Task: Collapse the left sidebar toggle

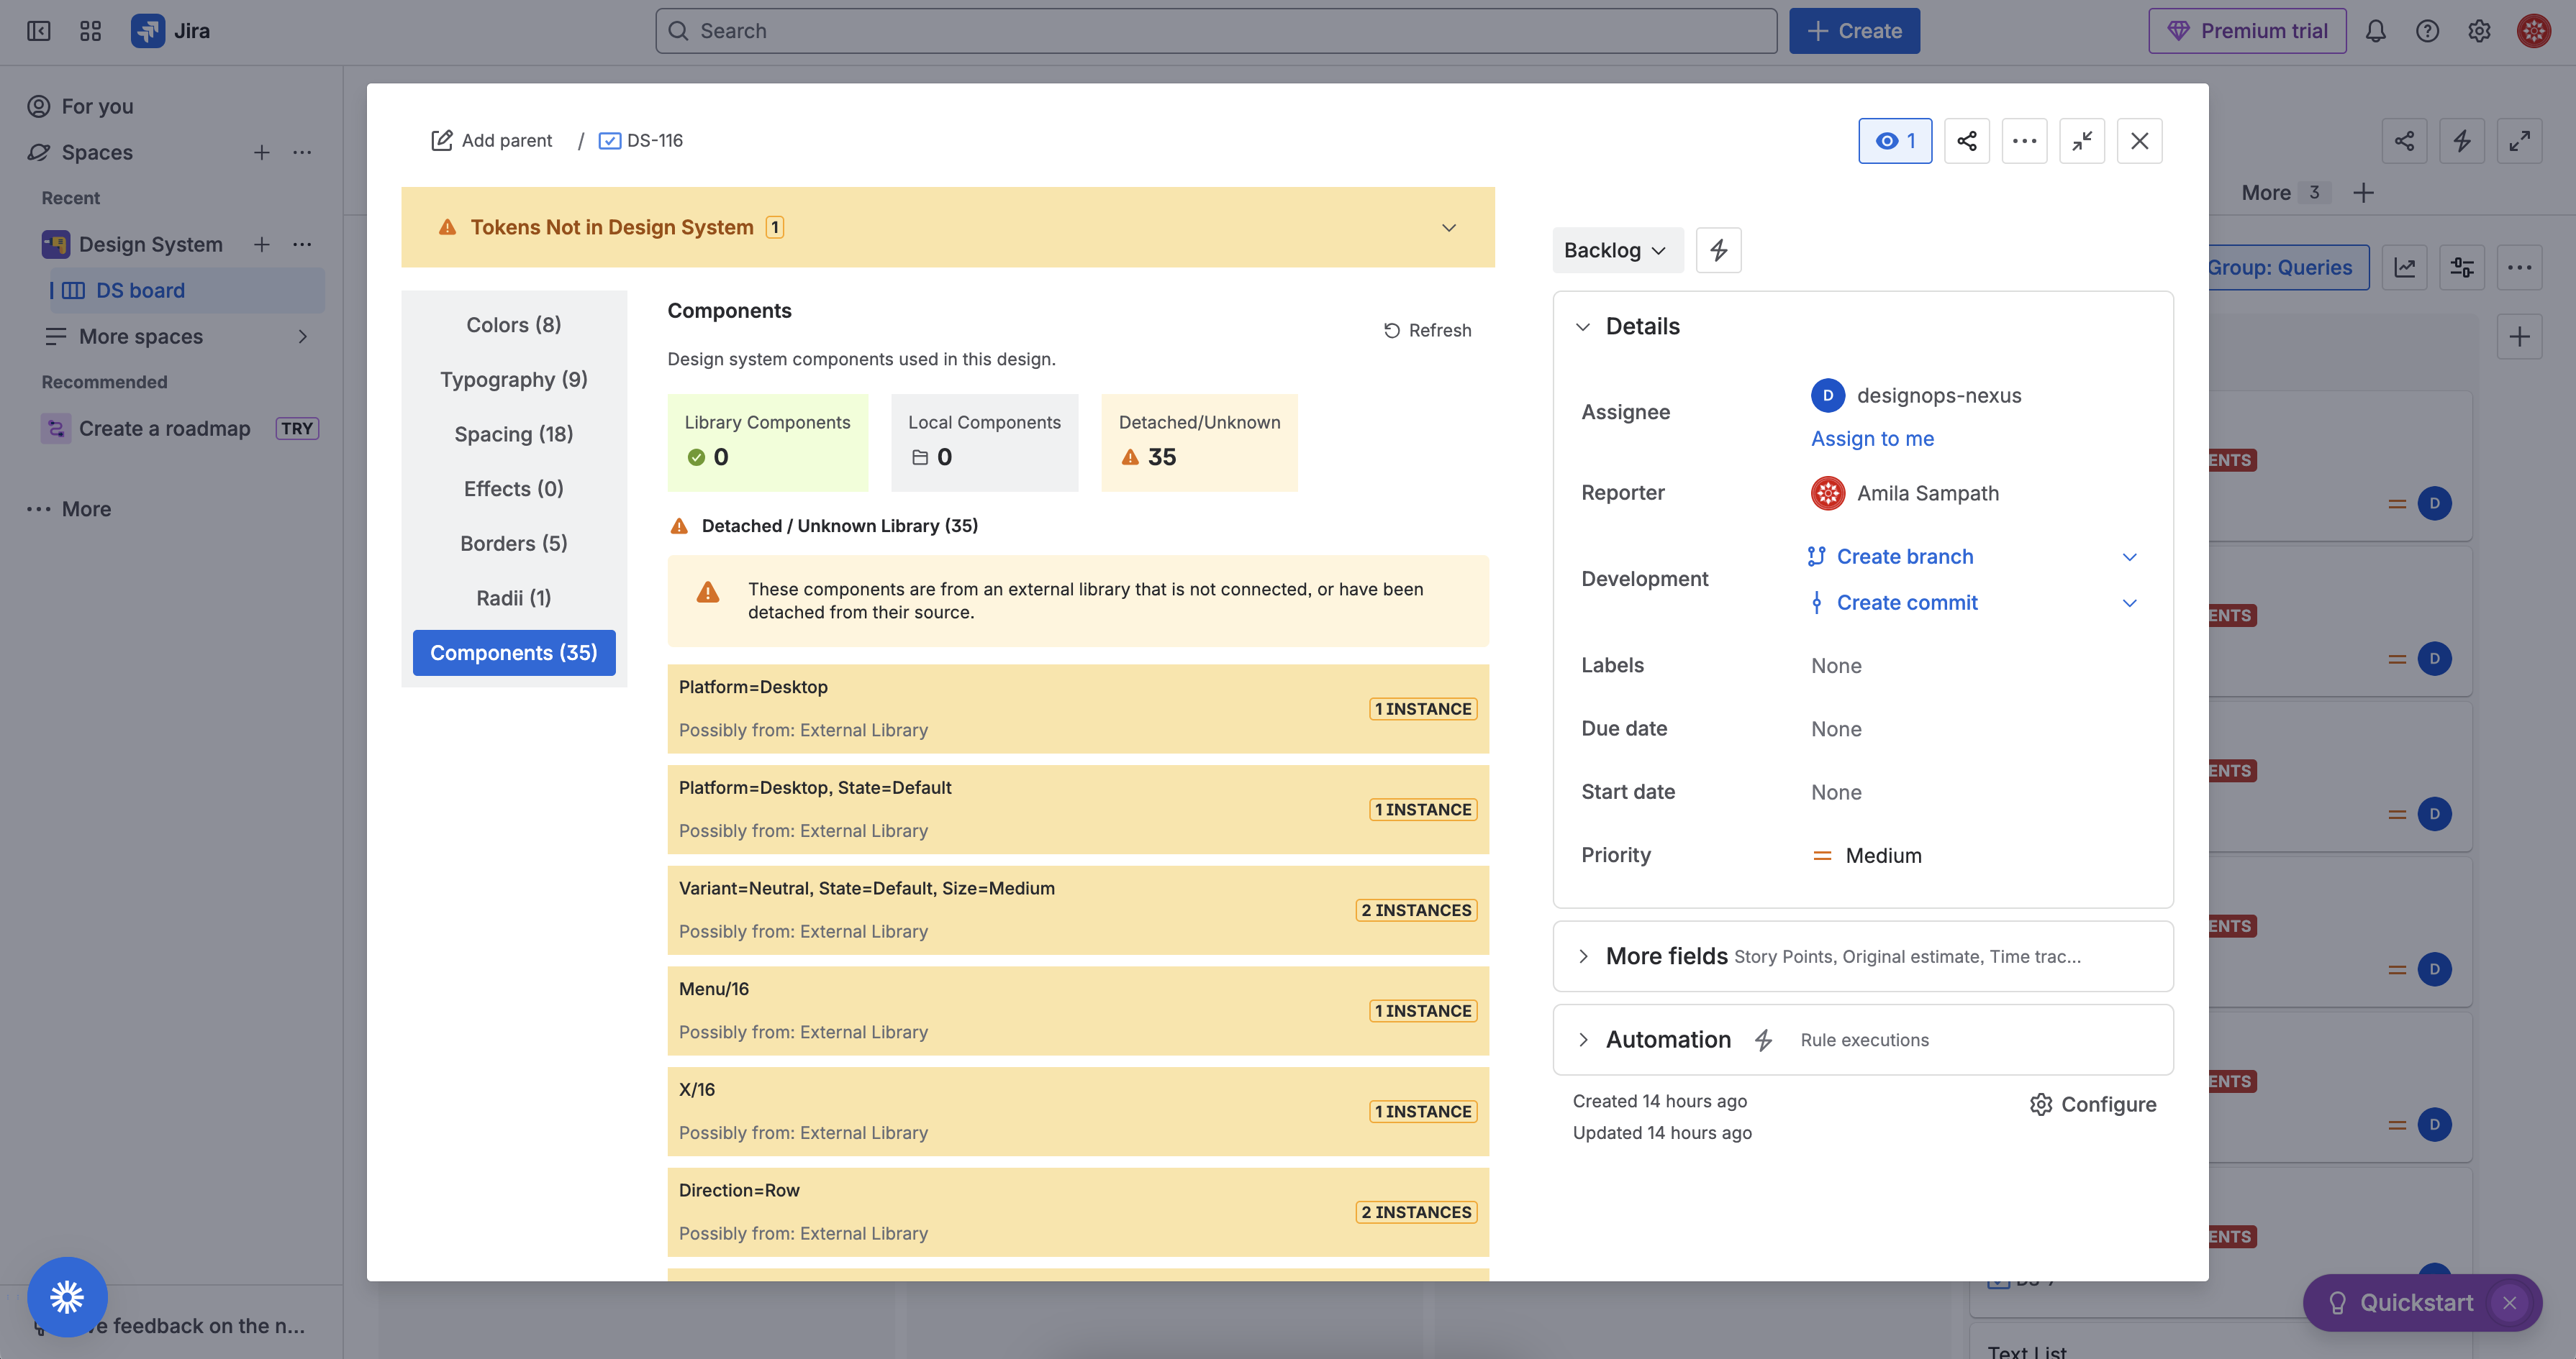Action: tap(38, 31)
